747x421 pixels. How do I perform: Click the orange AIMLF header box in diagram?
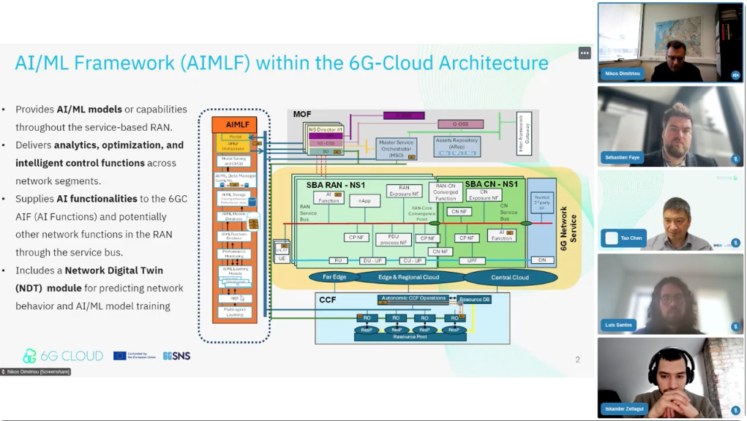coord(234,125)
